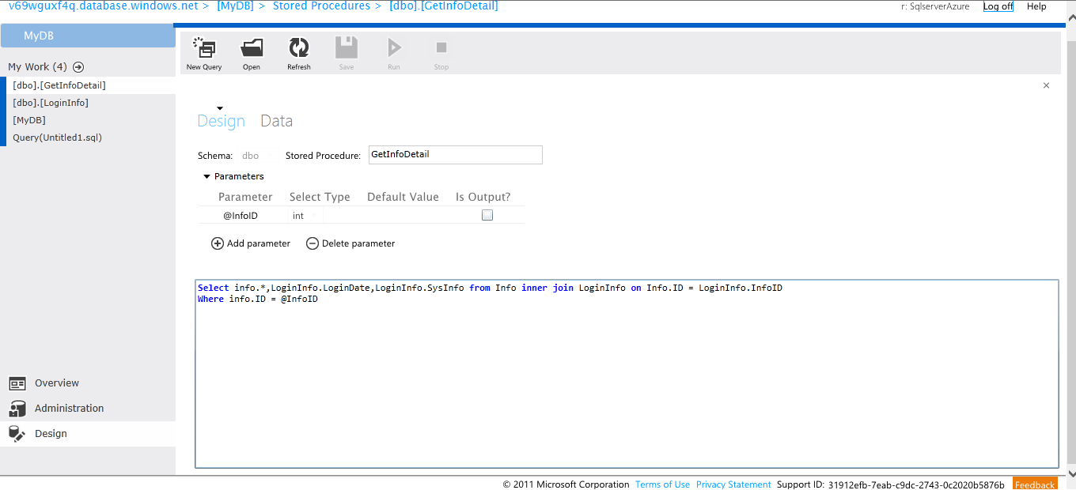Click the Stored Procedure name input field
1076x490 pixels.
point(455,154)
